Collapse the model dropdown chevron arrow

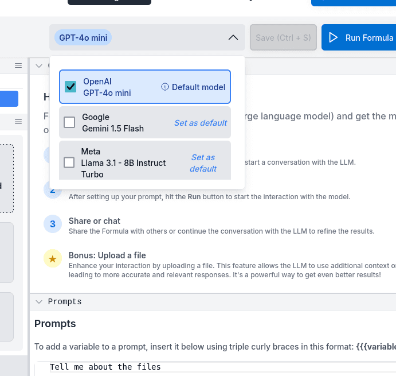pos(233,38)
